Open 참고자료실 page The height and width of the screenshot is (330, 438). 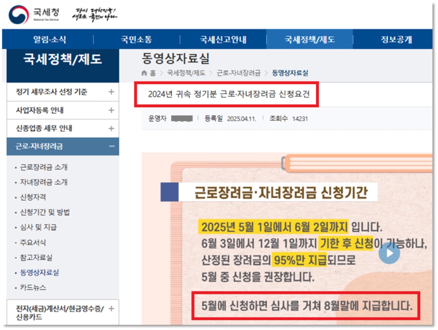coord(36,257)
